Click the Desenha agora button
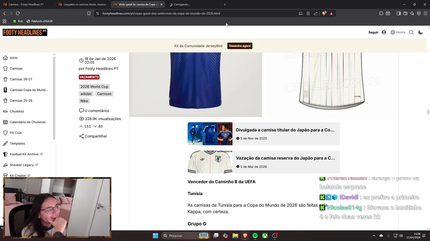This screenshot has height=241, width=430. 240,46
